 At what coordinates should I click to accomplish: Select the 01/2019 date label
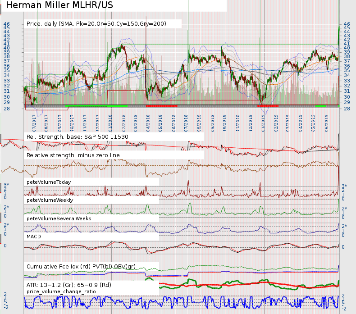point(263,123)
